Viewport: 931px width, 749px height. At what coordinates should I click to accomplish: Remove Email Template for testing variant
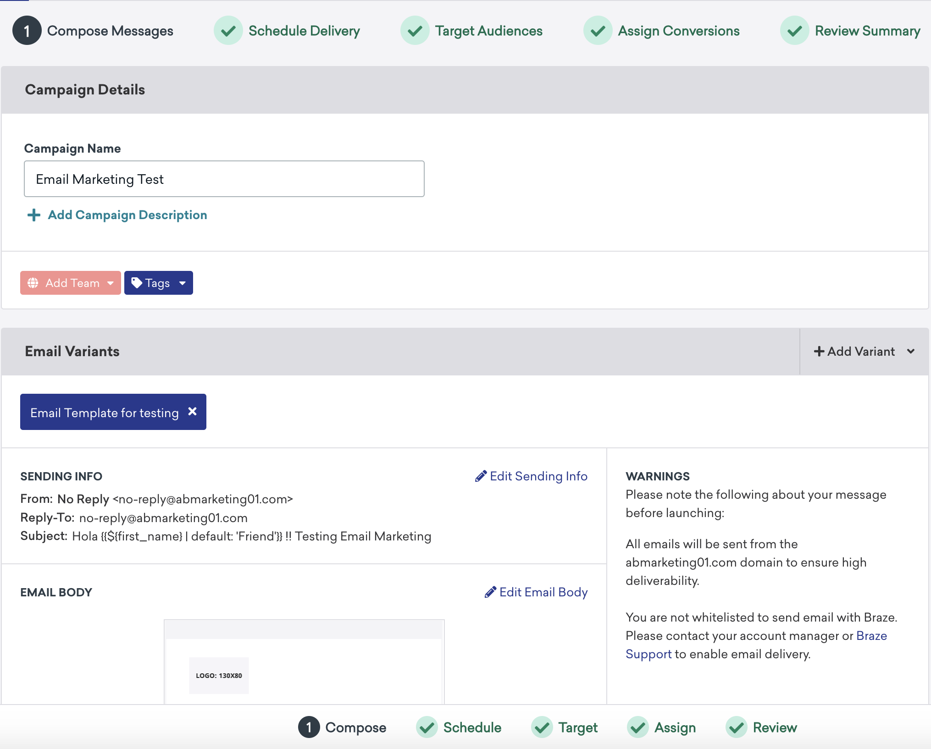[193, 412]
